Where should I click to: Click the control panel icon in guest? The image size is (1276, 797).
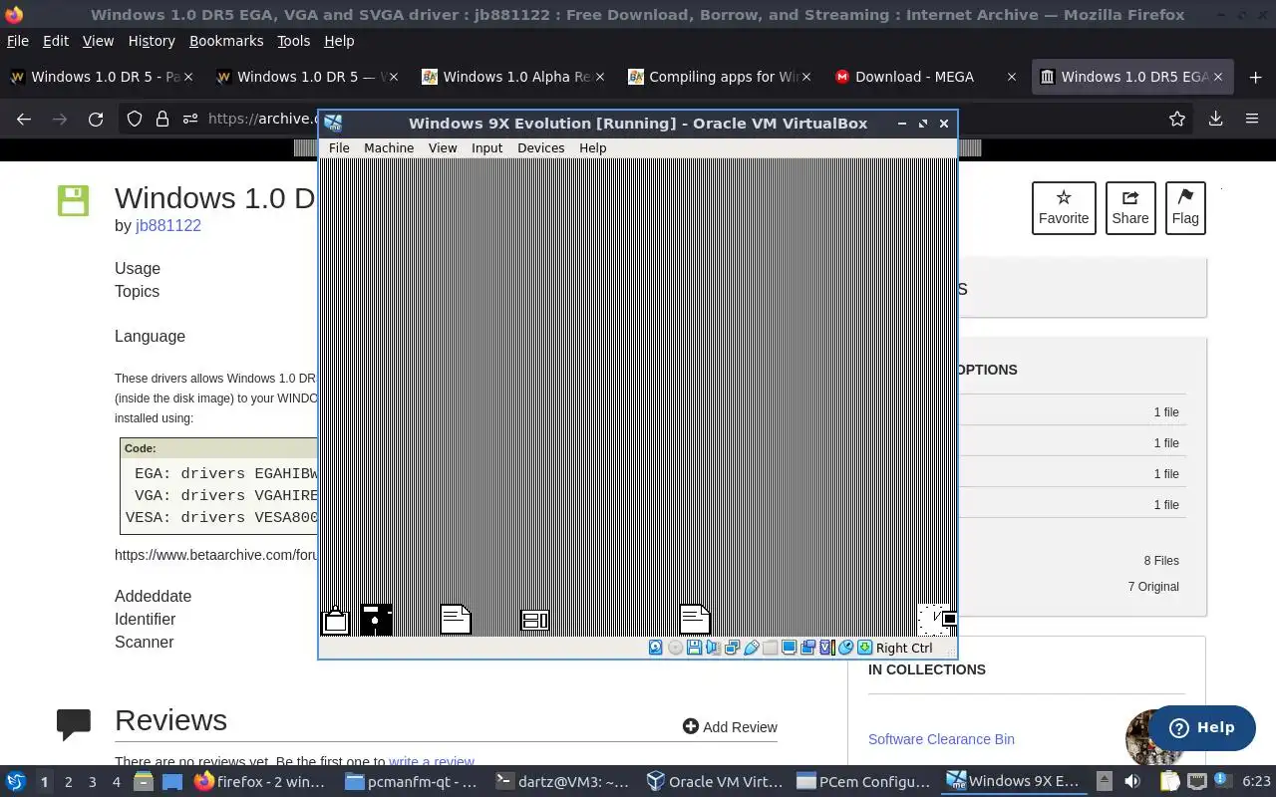pos(535,621)
